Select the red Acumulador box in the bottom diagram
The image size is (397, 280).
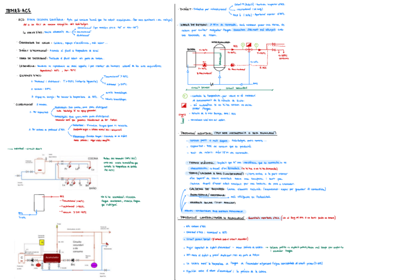pyautogui.click(x=52, y=258)
